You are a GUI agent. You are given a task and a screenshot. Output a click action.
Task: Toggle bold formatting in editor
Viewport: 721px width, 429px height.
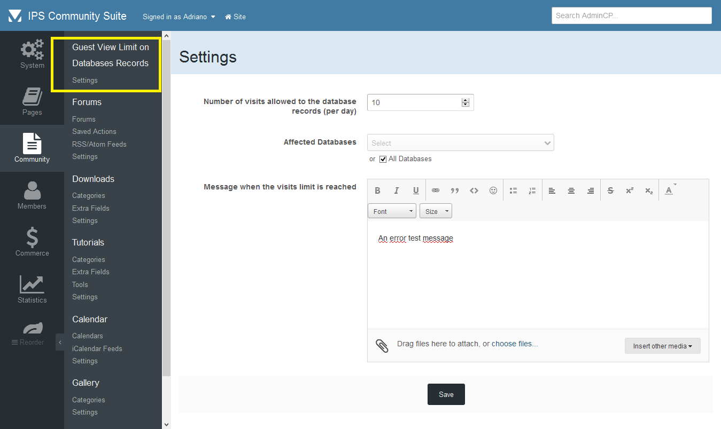coord(377,190)
